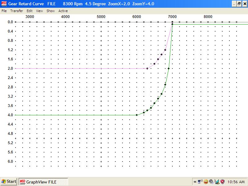Click the 4.0 degree axis label

(x=11, y=115)
